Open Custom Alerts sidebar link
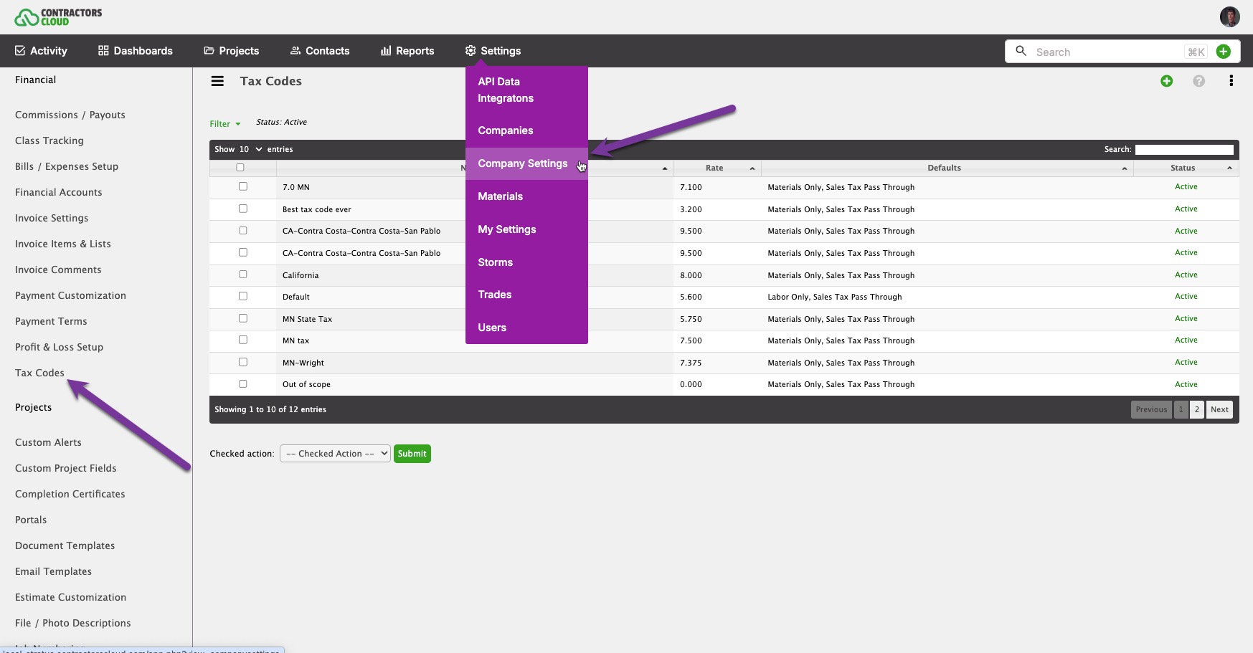This screenshot has width=1253, height=653. 48,442
